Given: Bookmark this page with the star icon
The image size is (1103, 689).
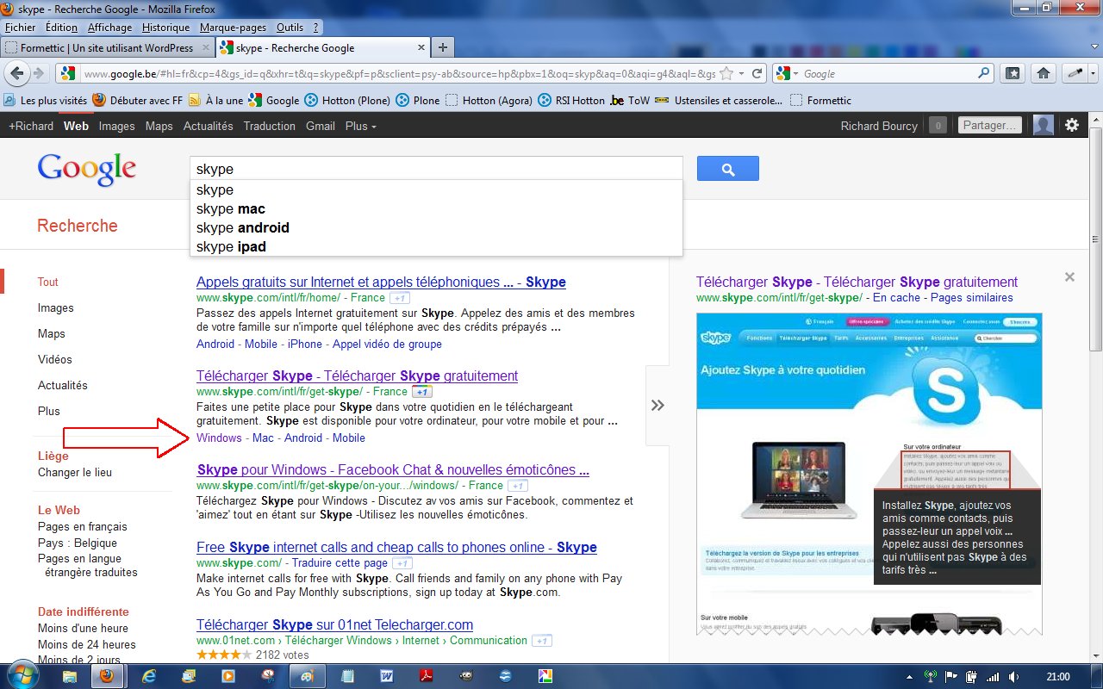Looking at the screenshot, I should point(726,74).
